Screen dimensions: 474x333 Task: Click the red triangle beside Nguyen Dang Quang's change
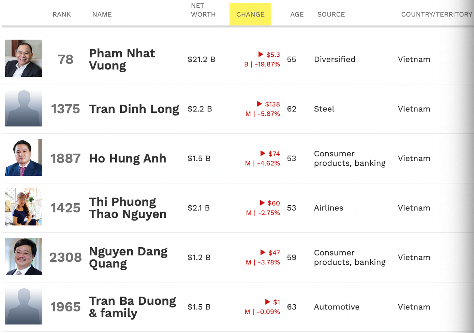coord(263,252)
